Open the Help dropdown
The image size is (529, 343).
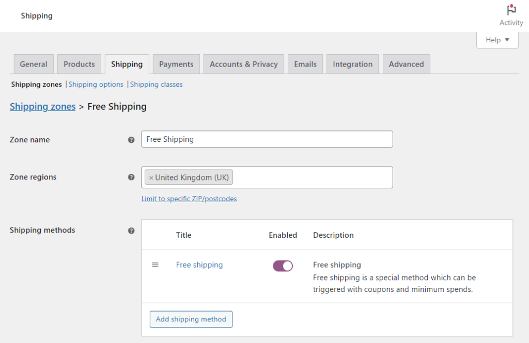[496, 40]
